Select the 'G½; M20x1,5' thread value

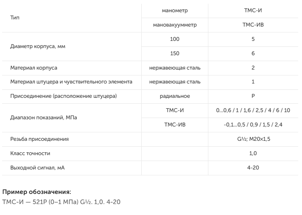(253, 139)
